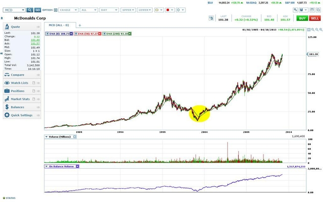Click the magnifier symbol search button
This screenshot has width=323, height=202.
click(x=30, y=10)
